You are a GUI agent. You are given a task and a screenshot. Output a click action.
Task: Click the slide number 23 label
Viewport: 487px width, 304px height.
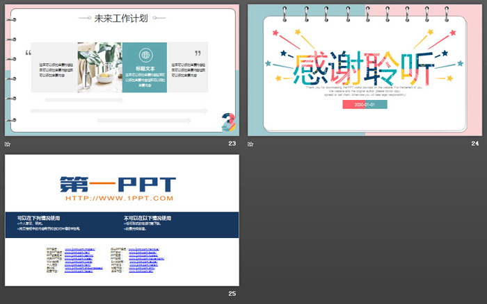[232, 144]
